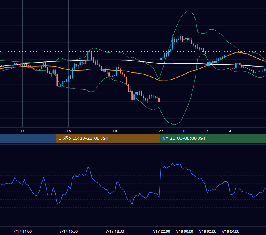Click the 4 hour label on price chart axis

click(230, 131)
